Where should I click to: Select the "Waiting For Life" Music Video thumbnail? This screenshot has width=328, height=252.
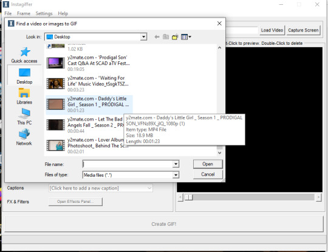coord(56,84)
